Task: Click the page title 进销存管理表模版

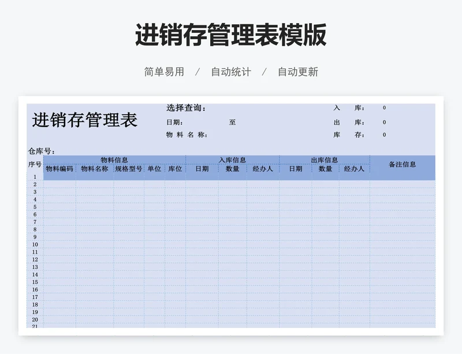Action: coord(230,35)
